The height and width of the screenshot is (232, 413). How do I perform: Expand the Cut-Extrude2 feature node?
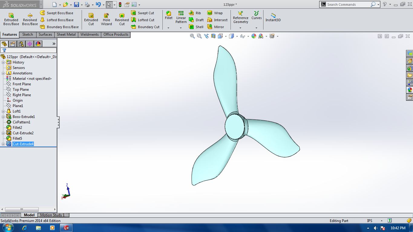pos(3,133)
